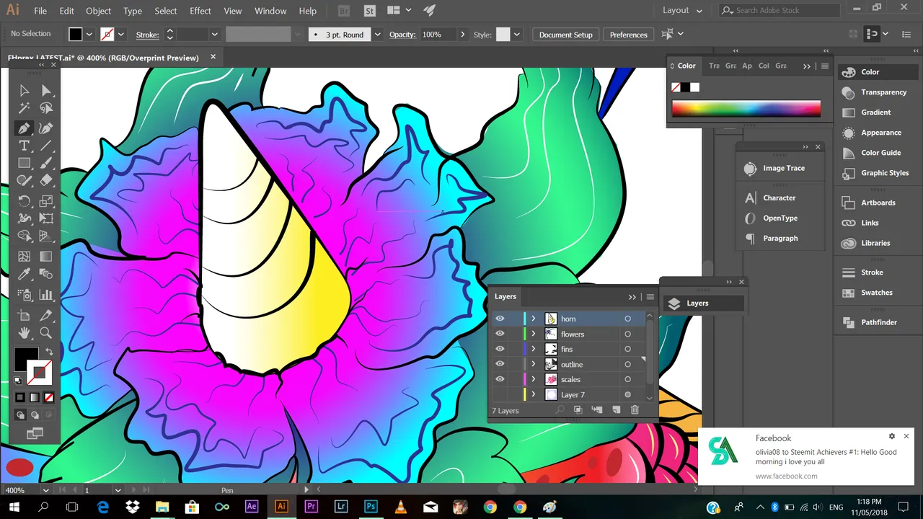The image size is (923, 519).
Task: Choose the Lasso tool
Action: (46, 108)
